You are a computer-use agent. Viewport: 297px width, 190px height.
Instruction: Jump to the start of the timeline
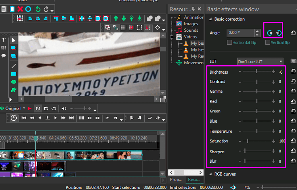pyautogui.click(x=24, y=118)
